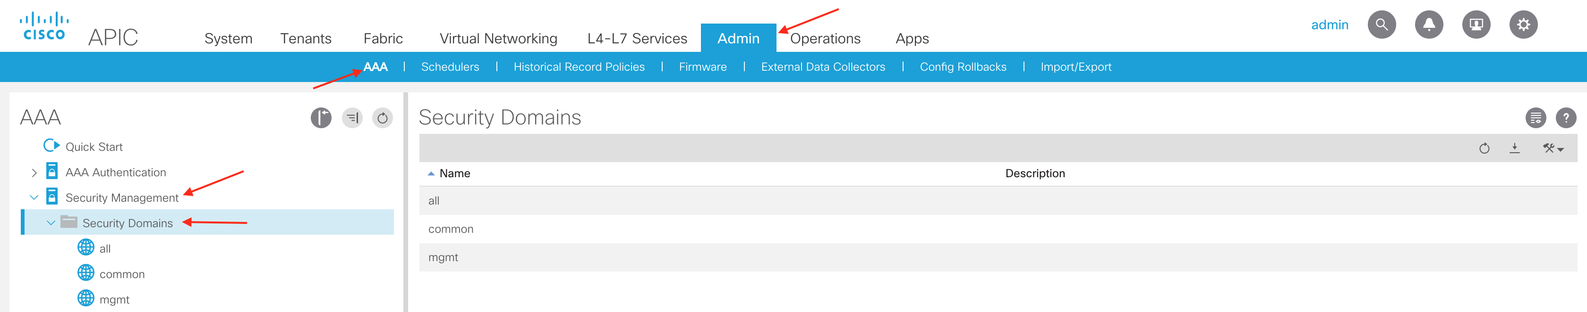
Task: Click the collapse-tree icon in AAA panel
Action: coord(352,117)
